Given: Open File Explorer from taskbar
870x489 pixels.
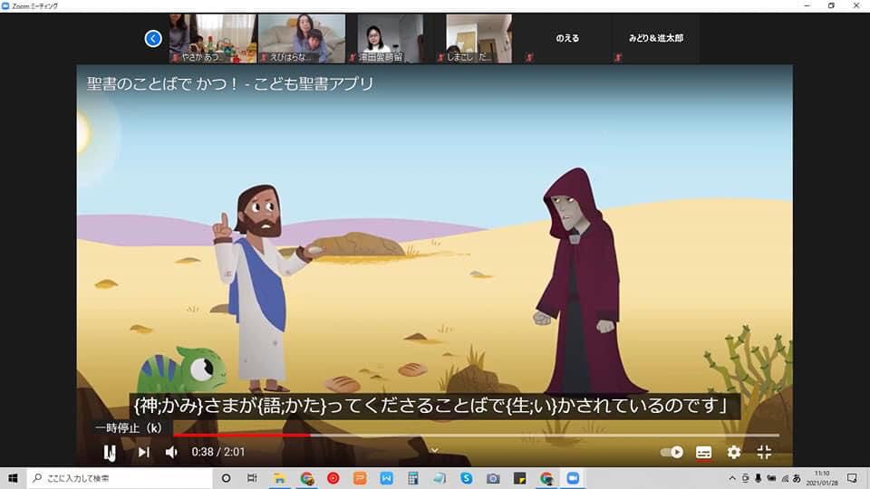Looking at the screenshot, I should (280, 478).
